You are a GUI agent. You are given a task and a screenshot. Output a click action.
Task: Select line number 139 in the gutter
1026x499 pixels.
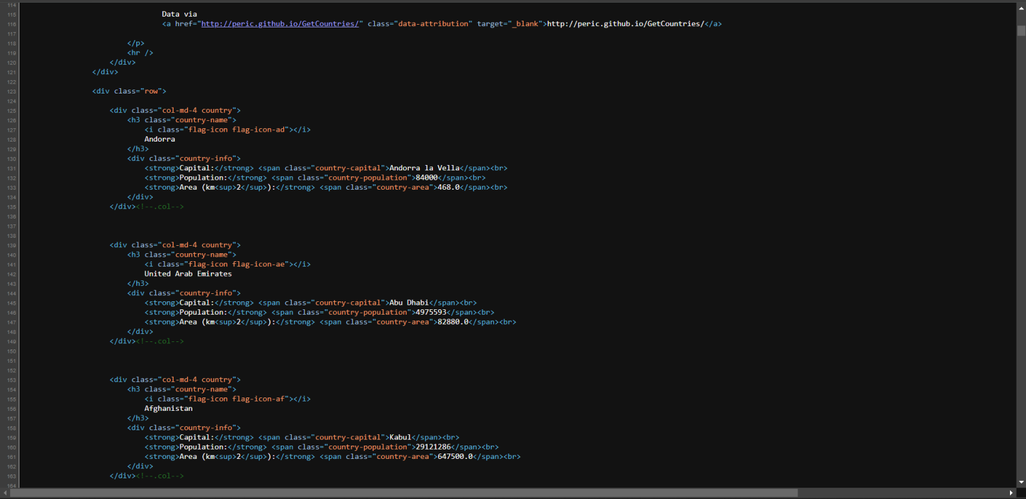point(11,245)
